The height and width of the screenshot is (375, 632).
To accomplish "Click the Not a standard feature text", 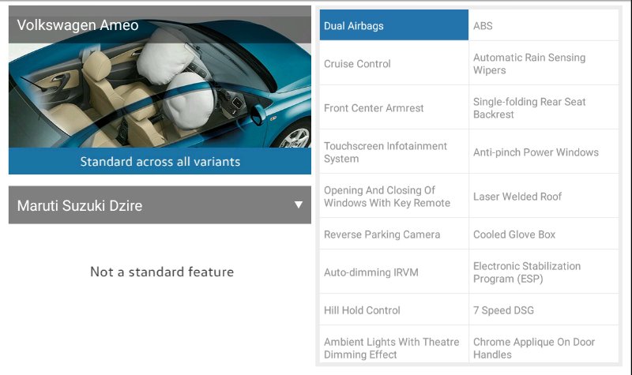I will pyautogui.click(x=162, y=272).
